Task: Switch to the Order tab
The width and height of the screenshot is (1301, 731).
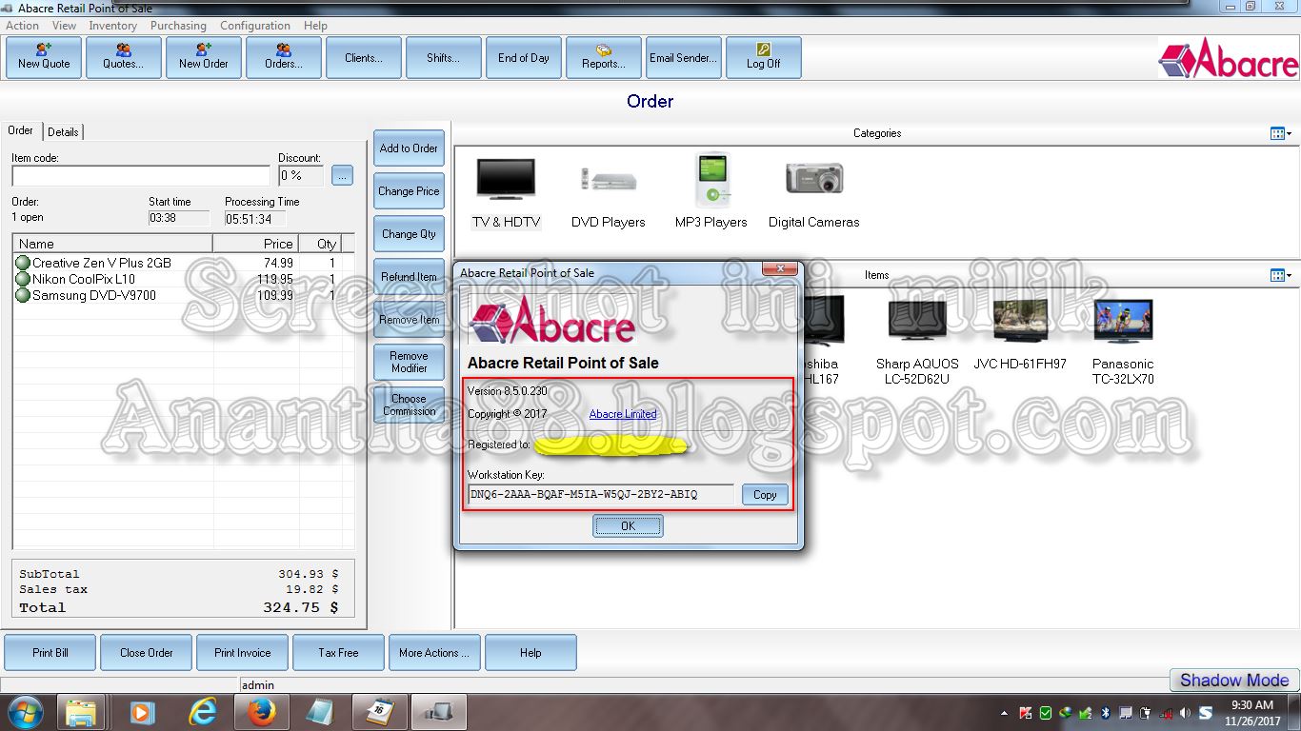Action: 21,130
